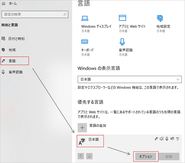The image size is (185, 163).
Task: Move 日本語 up with the up arrow
Action: point(81,156)
